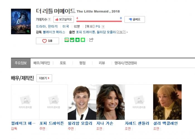The width and height of the screenshot is (195, 139).
Task: Click the help icon next to PG rating
Action: coord(103,27)
